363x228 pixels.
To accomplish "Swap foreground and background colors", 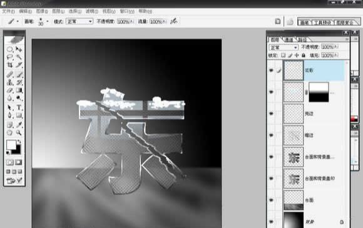I will click(19, 142).
